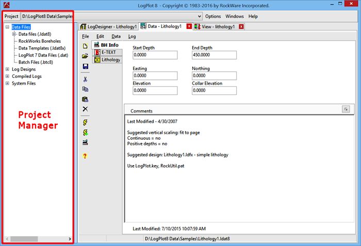The width and height of the screenshot is (361, 246).
Task: Click the 'Use LogPlot.key, RockUtil.pat' comment line
Action: (156, 166)
